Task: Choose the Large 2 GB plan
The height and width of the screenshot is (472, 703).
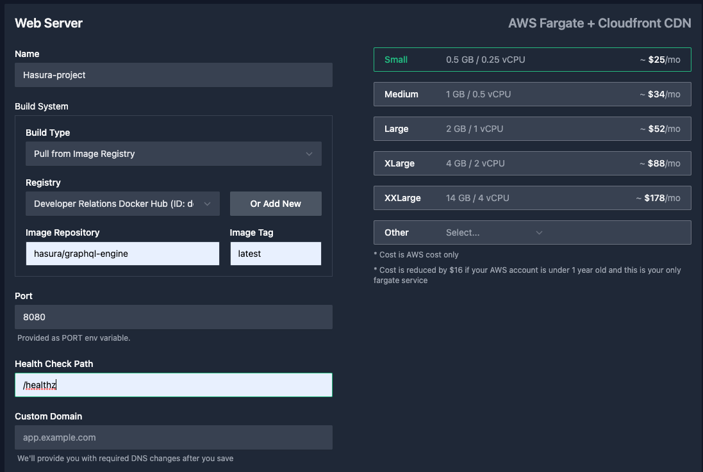Action: 532,128
